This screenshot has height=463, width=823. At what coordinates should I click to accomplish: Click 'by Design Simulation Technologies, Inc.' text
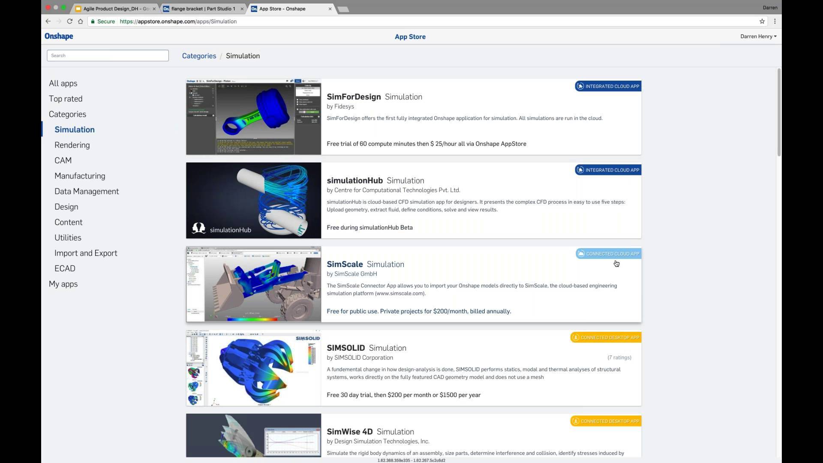(378, 441)
